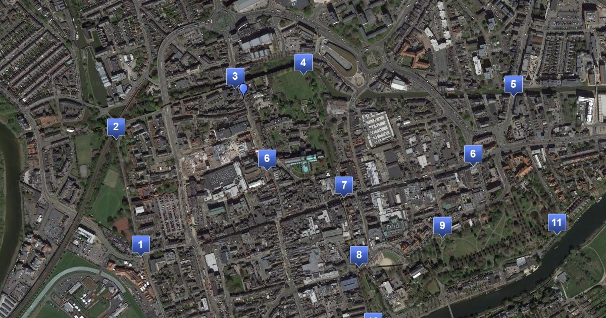The image size is (606, 318).
Task: Open marker 11 beside the river
Action: (557, 223)
